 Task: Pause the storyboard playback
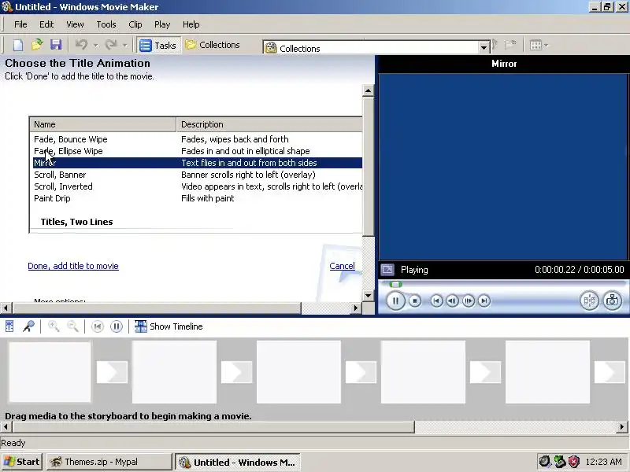pos(117,326)
